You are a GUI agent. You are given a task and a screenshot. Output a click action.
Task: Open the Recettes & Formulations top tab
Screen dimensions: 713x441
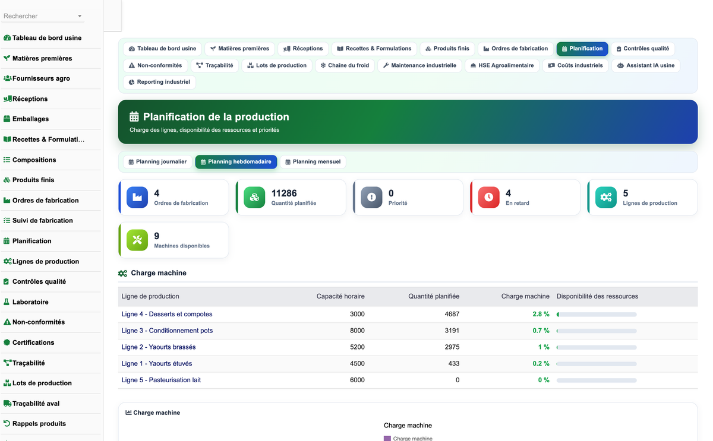tap(374, 49)
